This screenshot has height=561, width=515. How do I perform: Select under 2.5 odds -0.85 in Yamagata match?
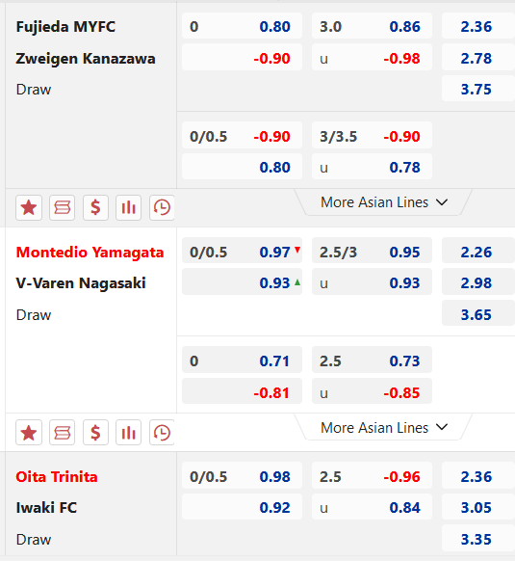pyautogui.click(x=372, y=391)
